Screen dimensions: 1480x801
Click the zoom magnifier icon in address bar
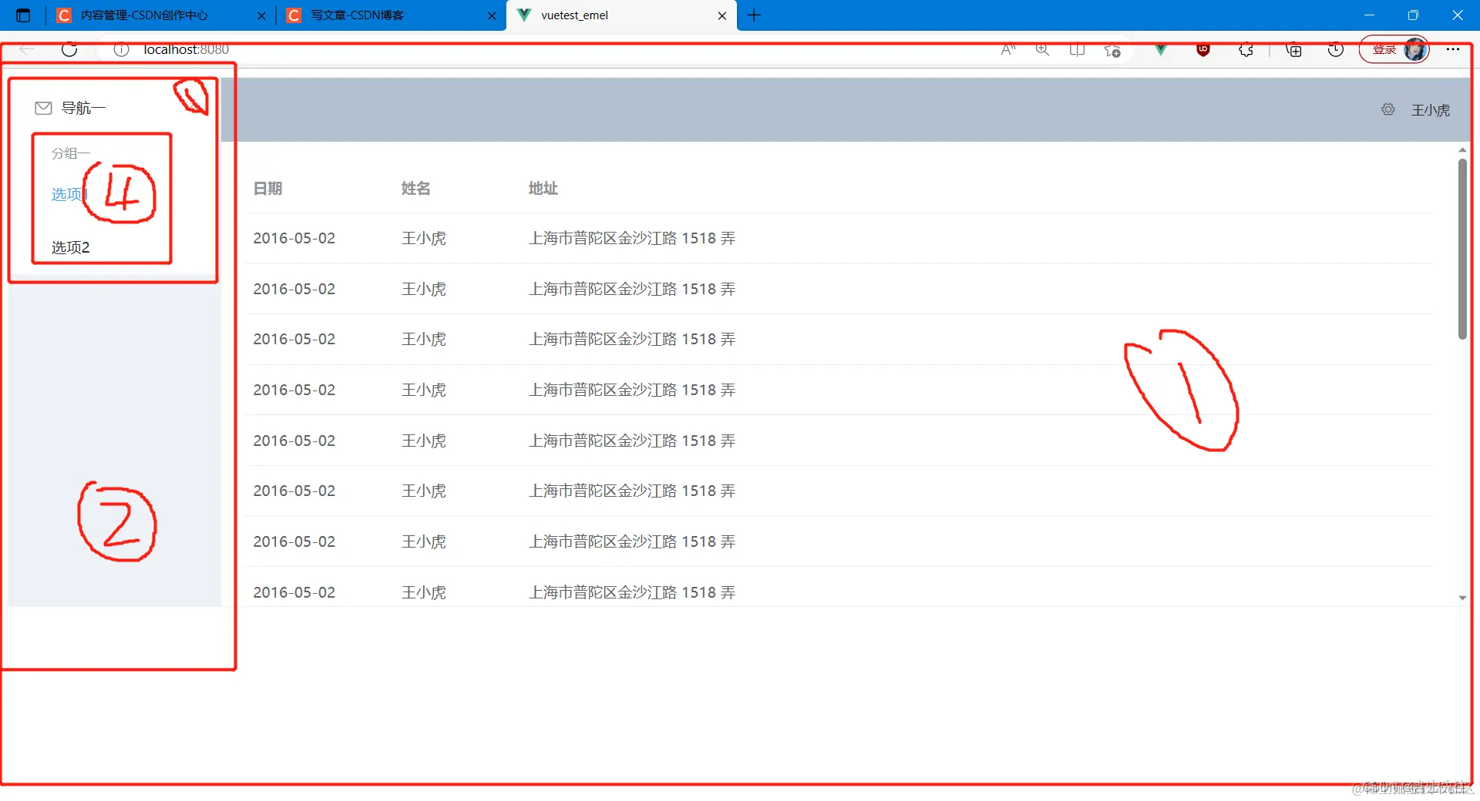(1042, 50)
